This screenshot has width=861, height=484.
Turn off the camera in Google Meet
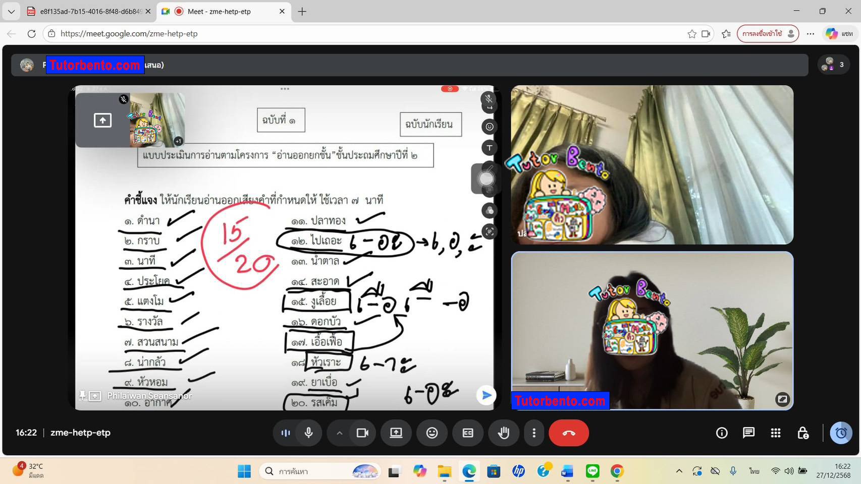coord(362,433)
